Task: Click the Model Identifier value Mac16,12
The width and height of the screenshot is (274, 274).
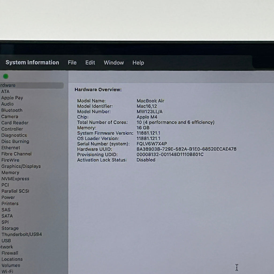Action: click(147, 106)
